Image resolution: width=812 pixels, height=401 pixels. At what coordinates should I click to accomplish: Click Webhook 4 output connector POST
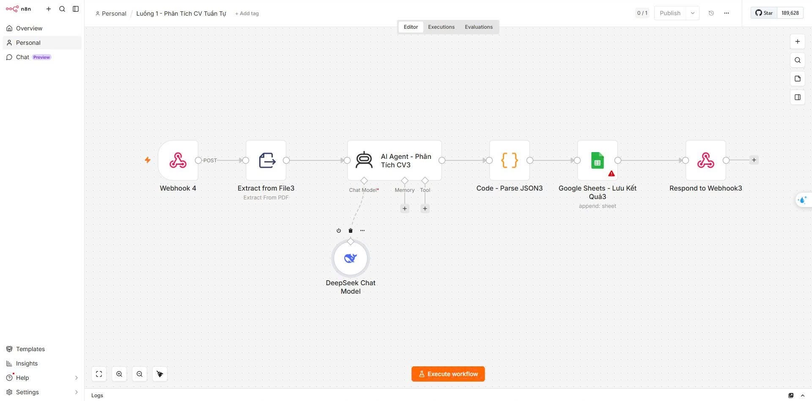[198, 161]
